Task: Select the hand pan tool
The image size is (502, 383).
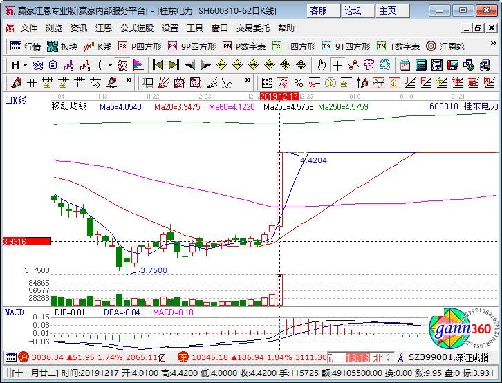Action: pos(321,65)
